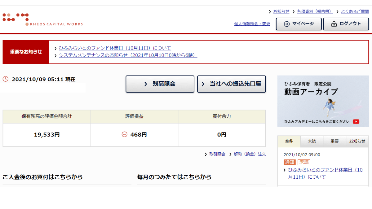Image resolution: width=372 pixels, height=209 pixels.
Task: Open the 取引照会 link
Action: coord(217,154)
